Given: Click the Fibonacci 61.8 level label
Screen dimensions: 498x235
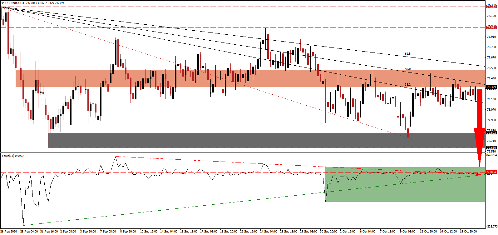Looking at the screenshot, I should [407, 54].
